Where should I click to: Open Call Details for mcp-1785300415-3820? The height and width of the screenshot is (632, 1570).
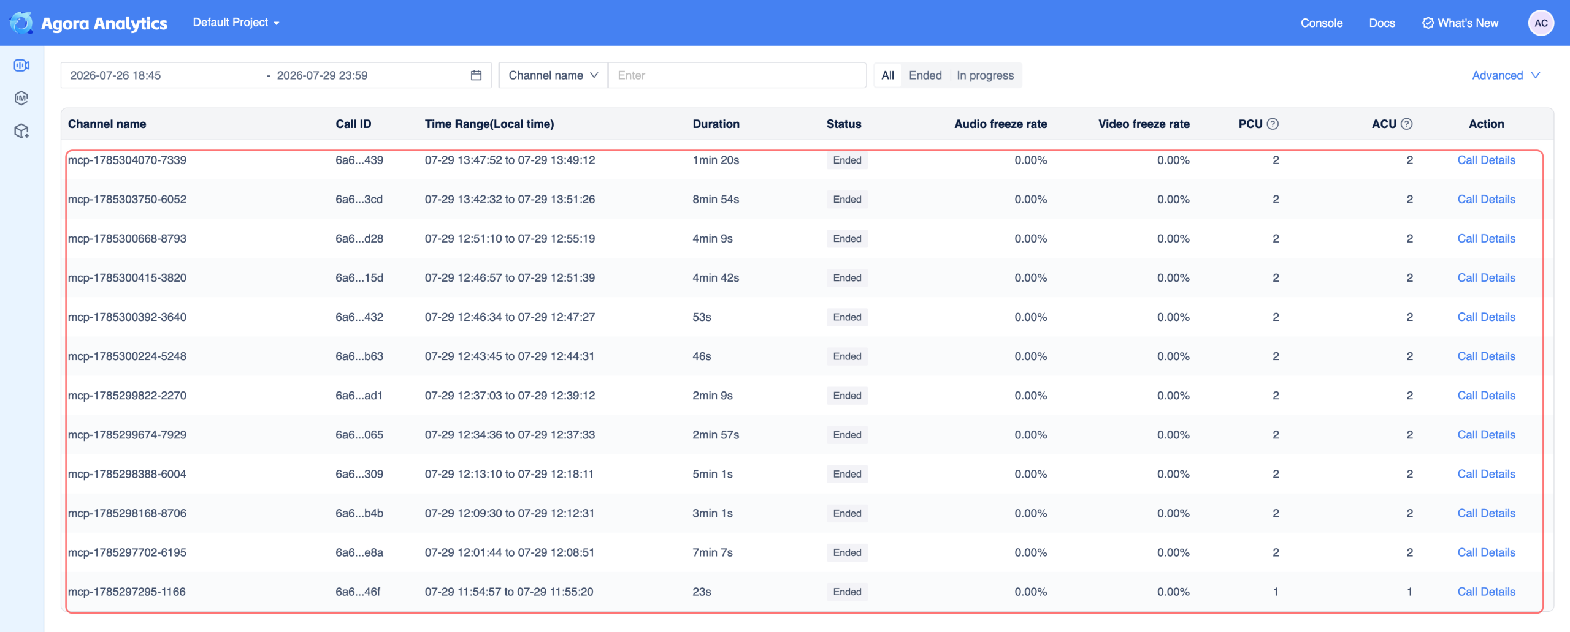click(x=1486, y=277)
